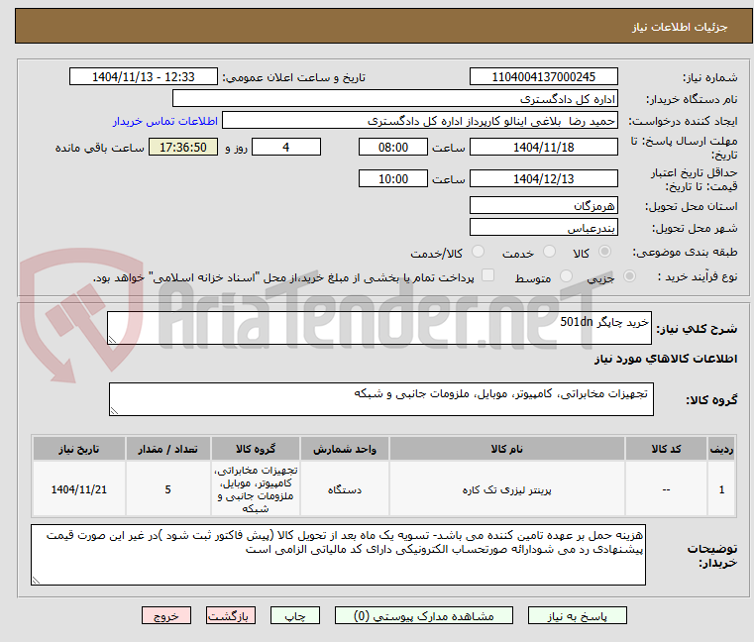The height and width of the screenshot is (642, 754).
Task: Select the 'خدمت' radio button
Action: (x=549, y=252)
